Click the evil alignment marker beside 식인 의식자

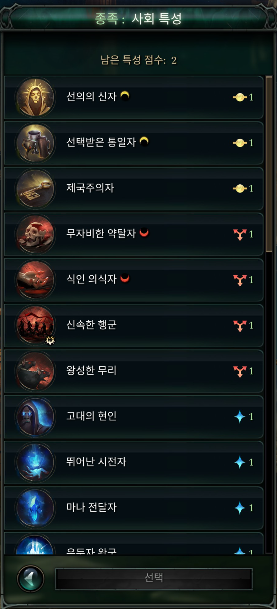coord(125,278)
